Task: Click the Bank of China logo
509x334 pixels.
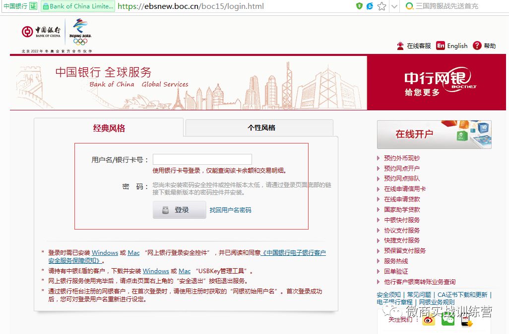Action: coord(41,32)
